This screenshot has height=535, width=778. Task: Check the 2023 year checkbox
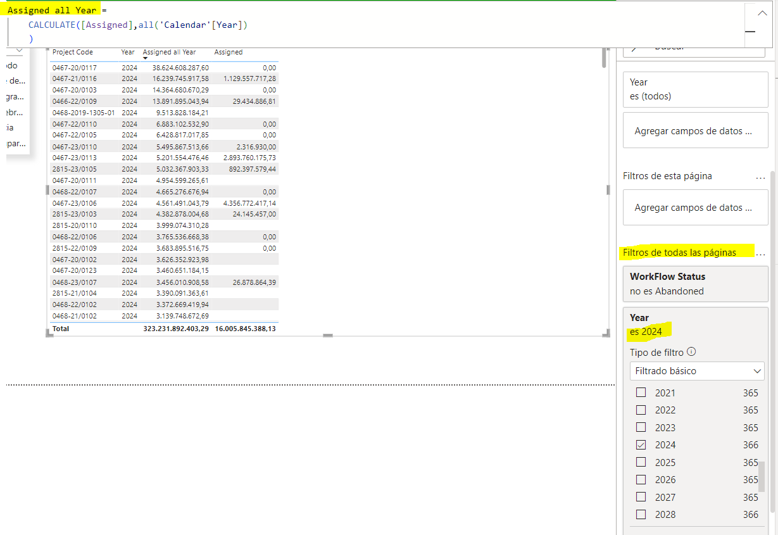tap(641, 427)
